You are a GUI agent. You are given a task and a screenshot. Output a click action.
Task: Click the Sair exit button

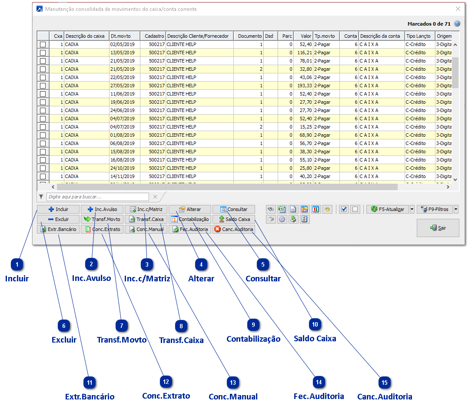point(438,228)
